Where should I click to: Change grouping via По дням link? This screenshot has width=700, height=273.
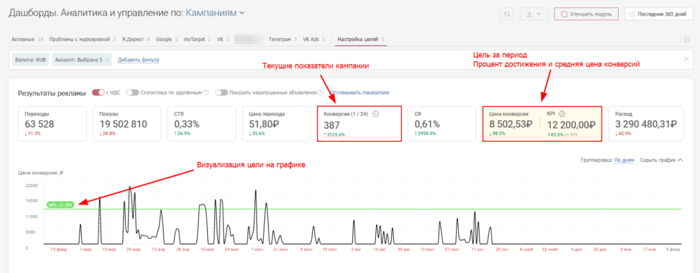click(x=623, y=160)
